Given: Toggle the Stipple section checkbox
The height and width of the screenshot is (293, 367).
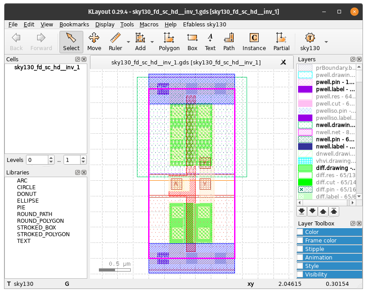Looking at the screenshot, I should 300,249.
